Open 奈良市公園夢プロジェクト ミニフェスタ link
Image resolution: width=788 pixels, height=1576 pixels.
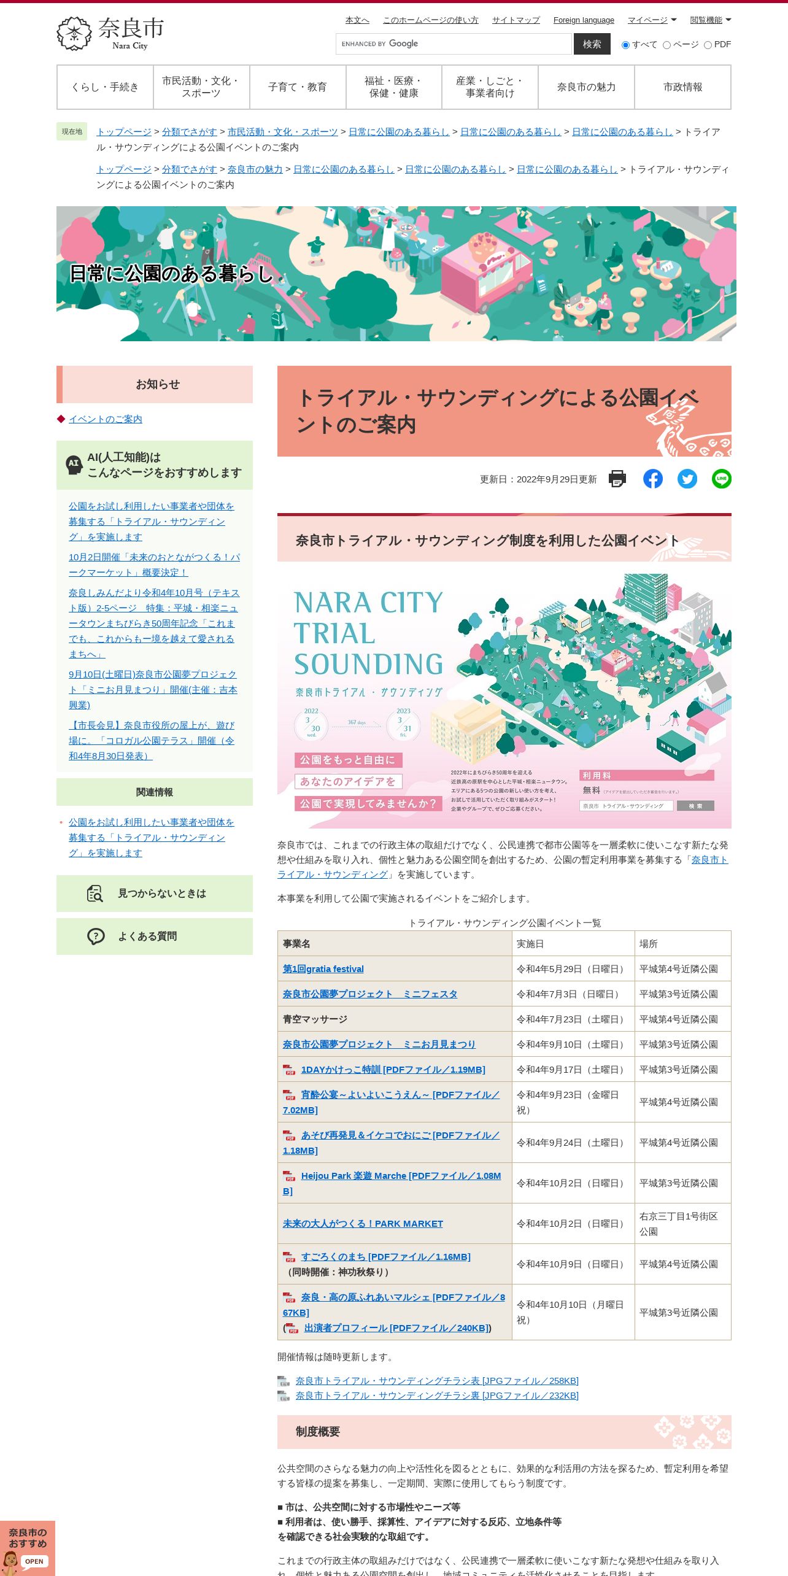click(370, 994)
